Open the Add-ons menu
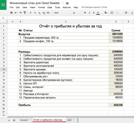This screenshot has height=123, width=134. [x=67, y=7]
